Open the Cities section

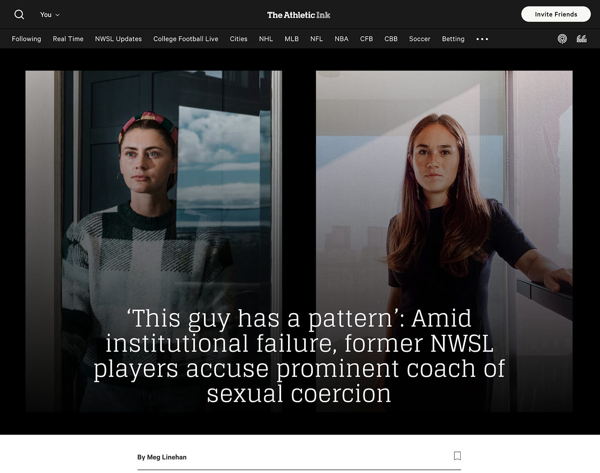[239, 39]
